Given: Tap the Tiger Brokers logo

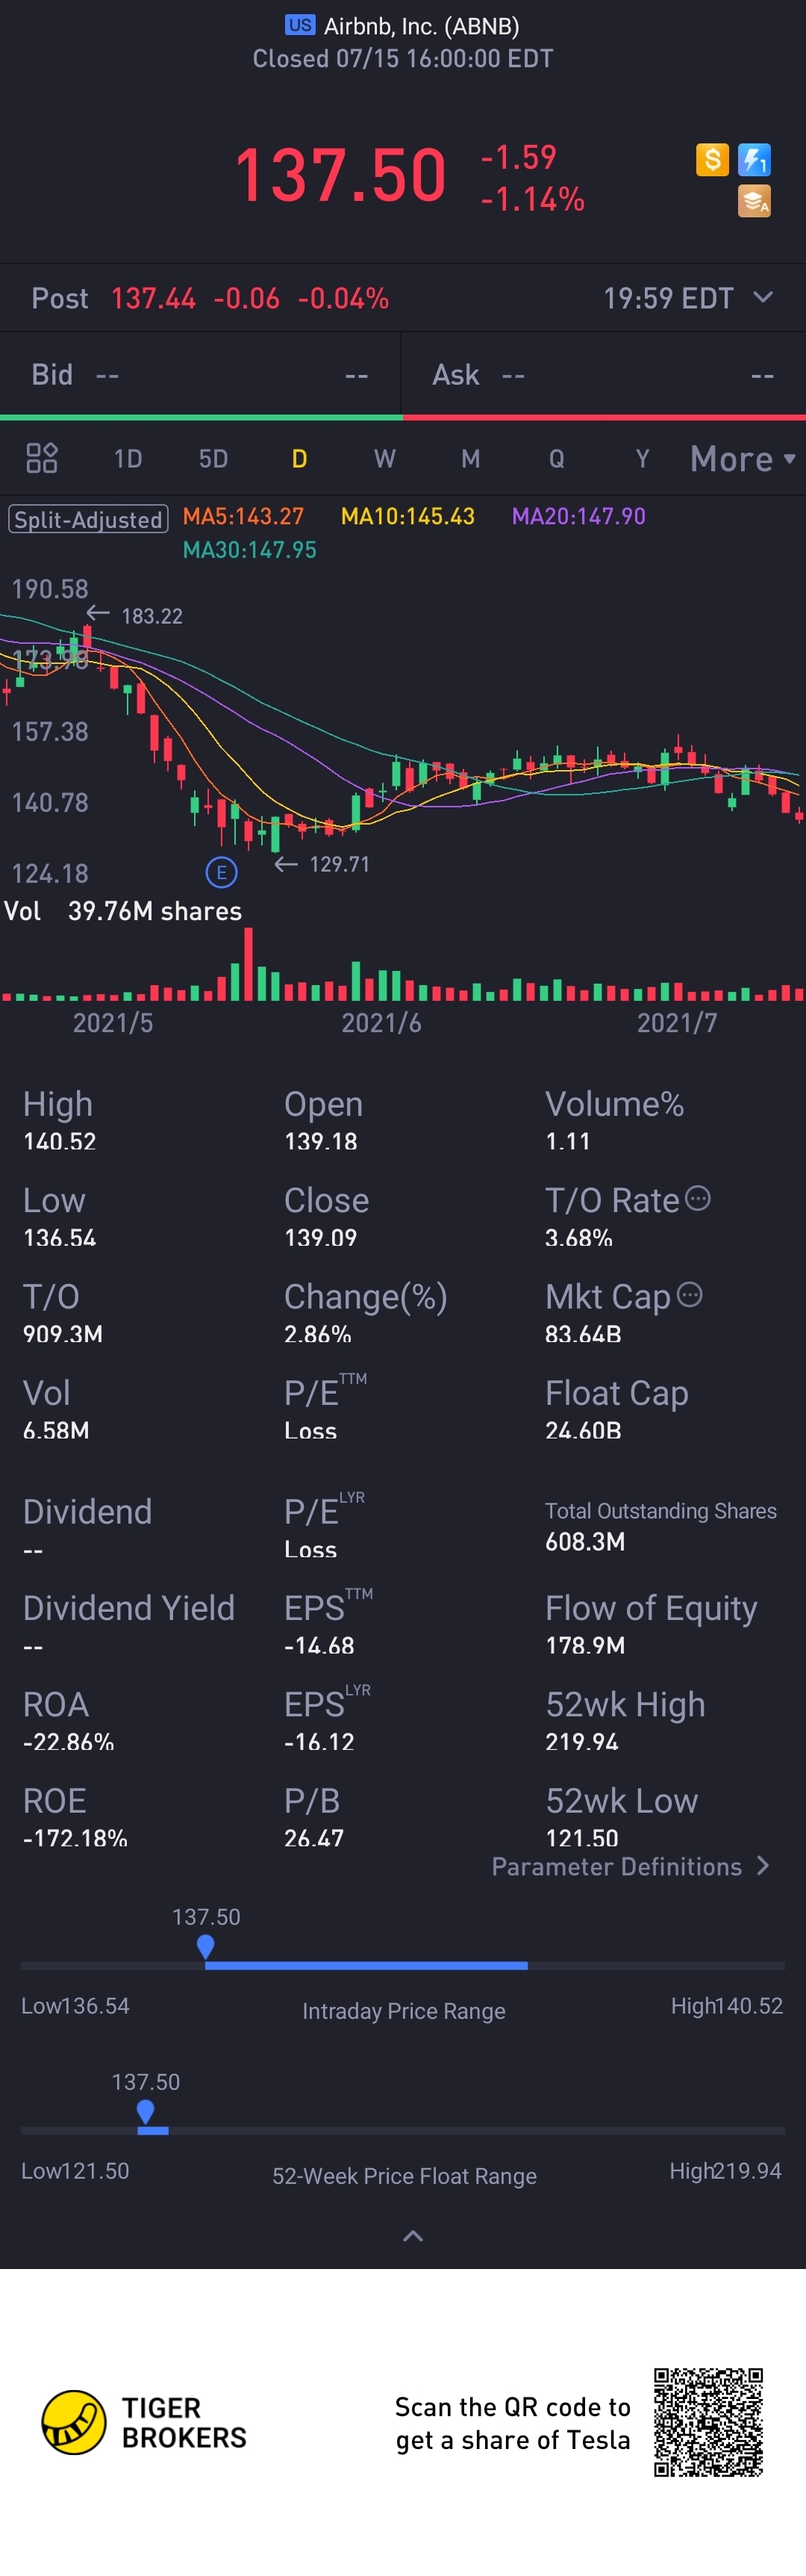Looking at the screenshot, I should tap(74, 2422).
